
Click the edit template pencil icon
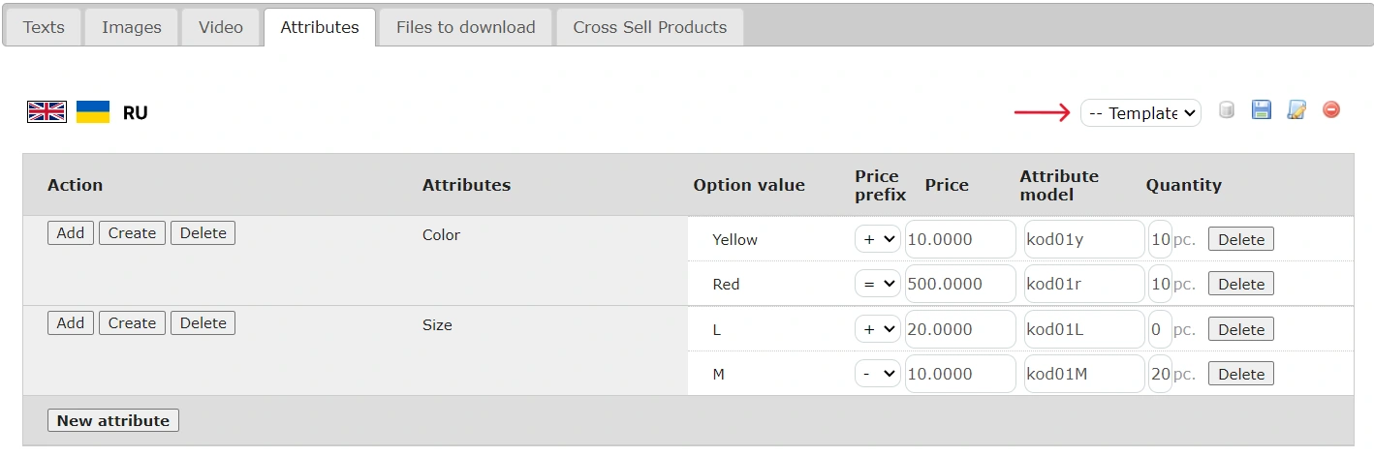(x=1296, y=110)
